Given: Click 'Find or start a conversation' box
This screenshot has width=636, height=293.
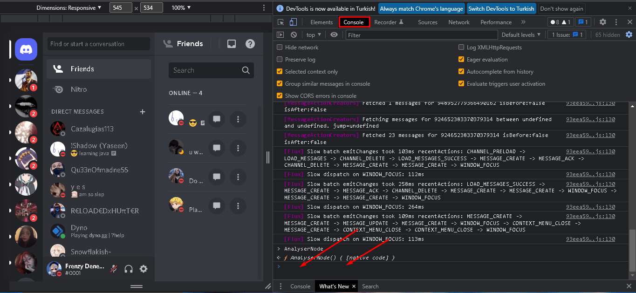Looking at the screenshot, I should tap(99, 44).
